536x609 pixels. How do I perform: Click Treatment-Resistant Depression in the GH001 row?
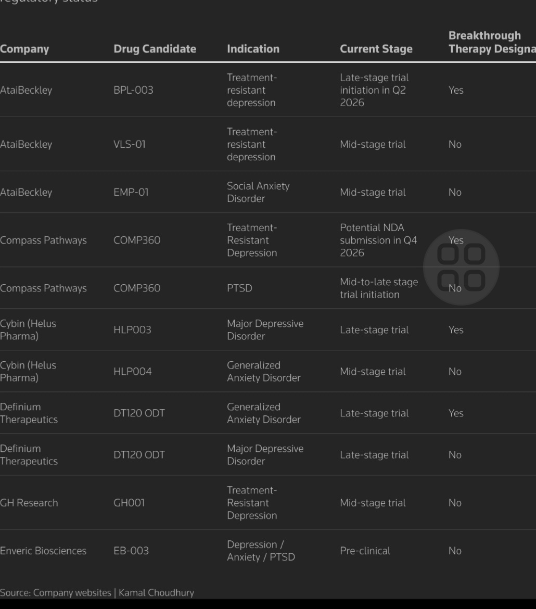252,503
